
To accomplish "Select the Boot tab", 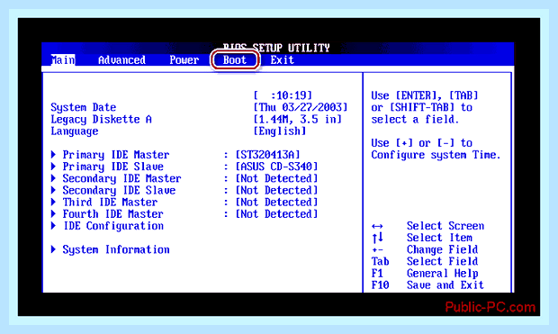I will point(235,59).
